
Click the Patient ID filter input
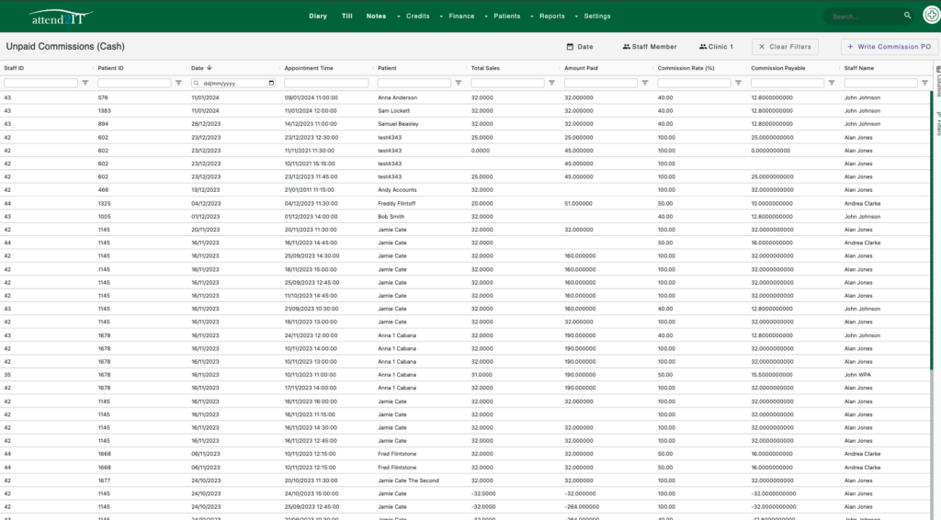click(x=134, y=84)
